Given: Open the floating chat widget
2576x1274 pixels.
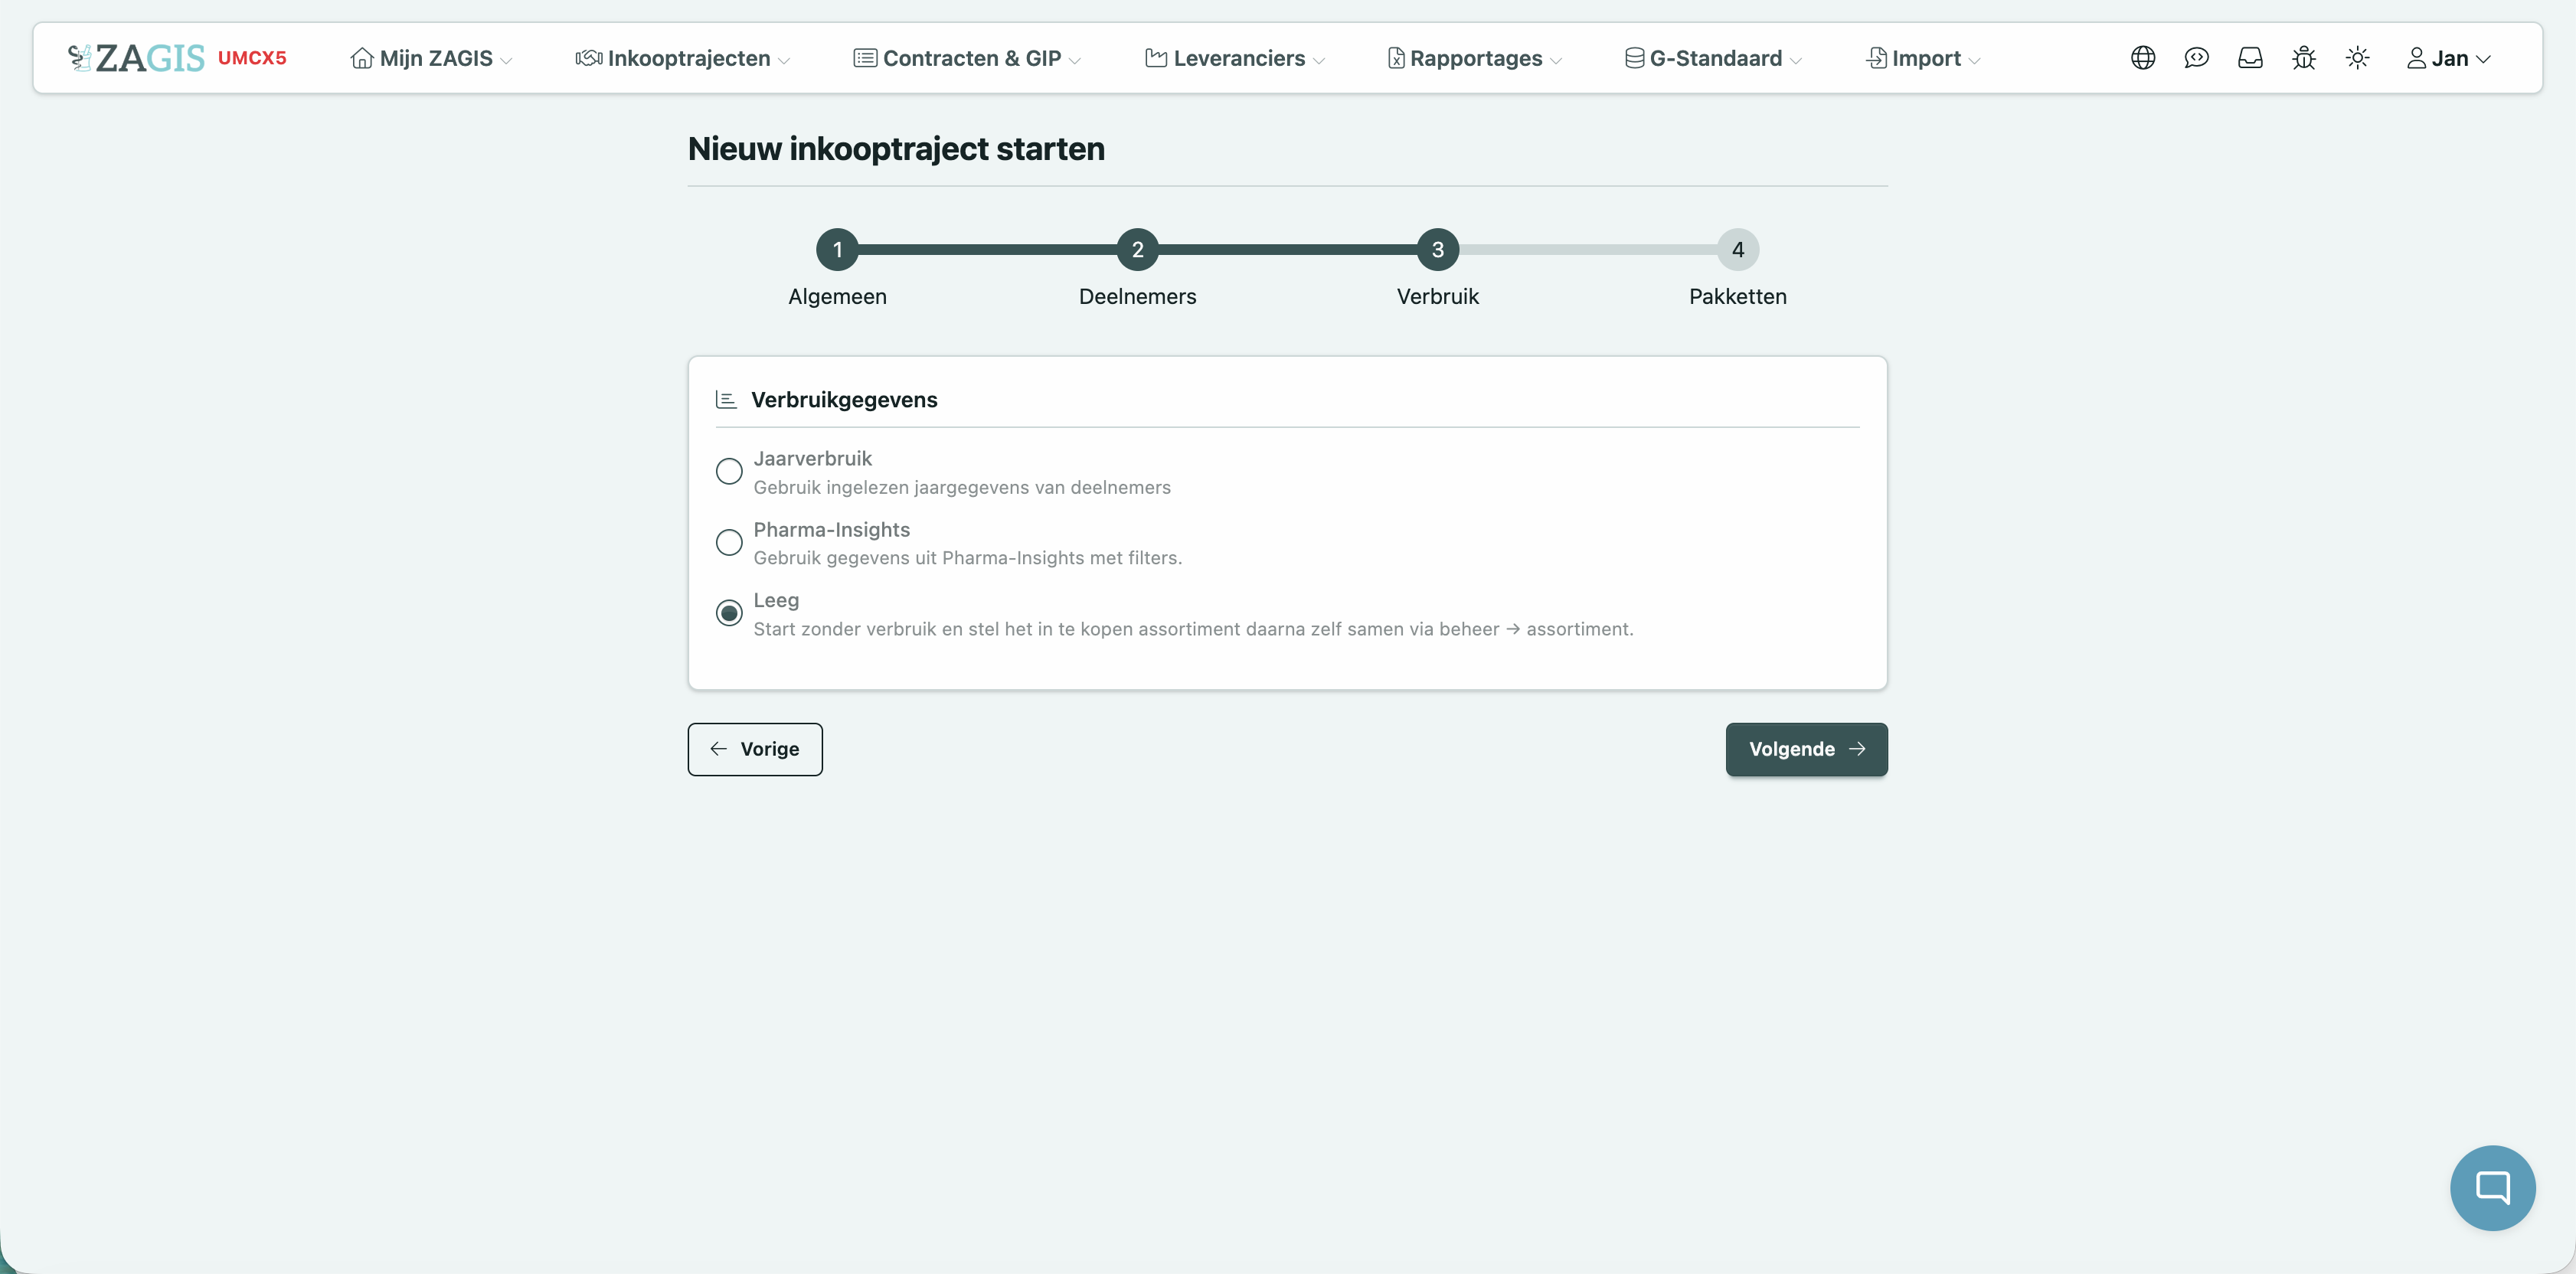Looking at the screenshot, I should pos(2492,1187).
